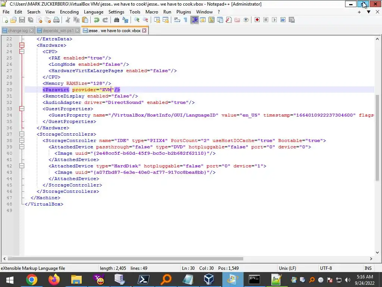The width and height of the screenshot is (382, 287).
Task: Switch to the change.log tab
Action: (x=18, y=31)
